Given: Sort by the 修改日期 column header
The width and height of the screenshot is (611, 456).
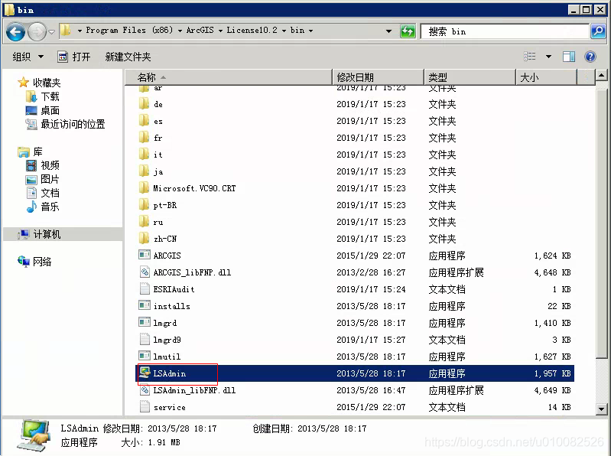Looking at the screenshot, I should click(x=378, y=77).
